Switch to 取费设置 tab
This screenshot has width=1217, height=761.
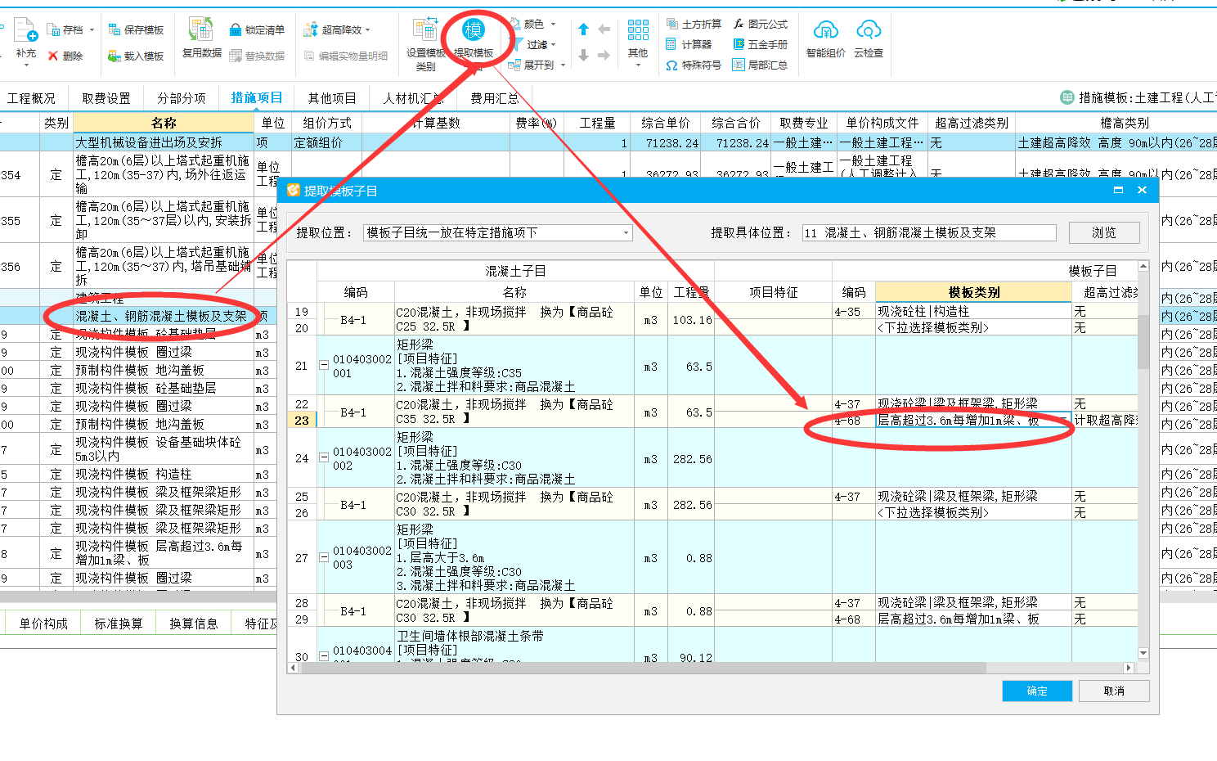click(x=106, y=98)
